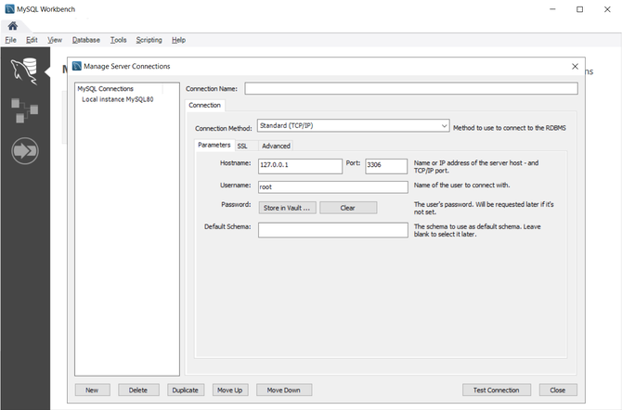This screenshot has width=622, height=410.
Task: Click the Hostname input field
Action: coord(300,166)
